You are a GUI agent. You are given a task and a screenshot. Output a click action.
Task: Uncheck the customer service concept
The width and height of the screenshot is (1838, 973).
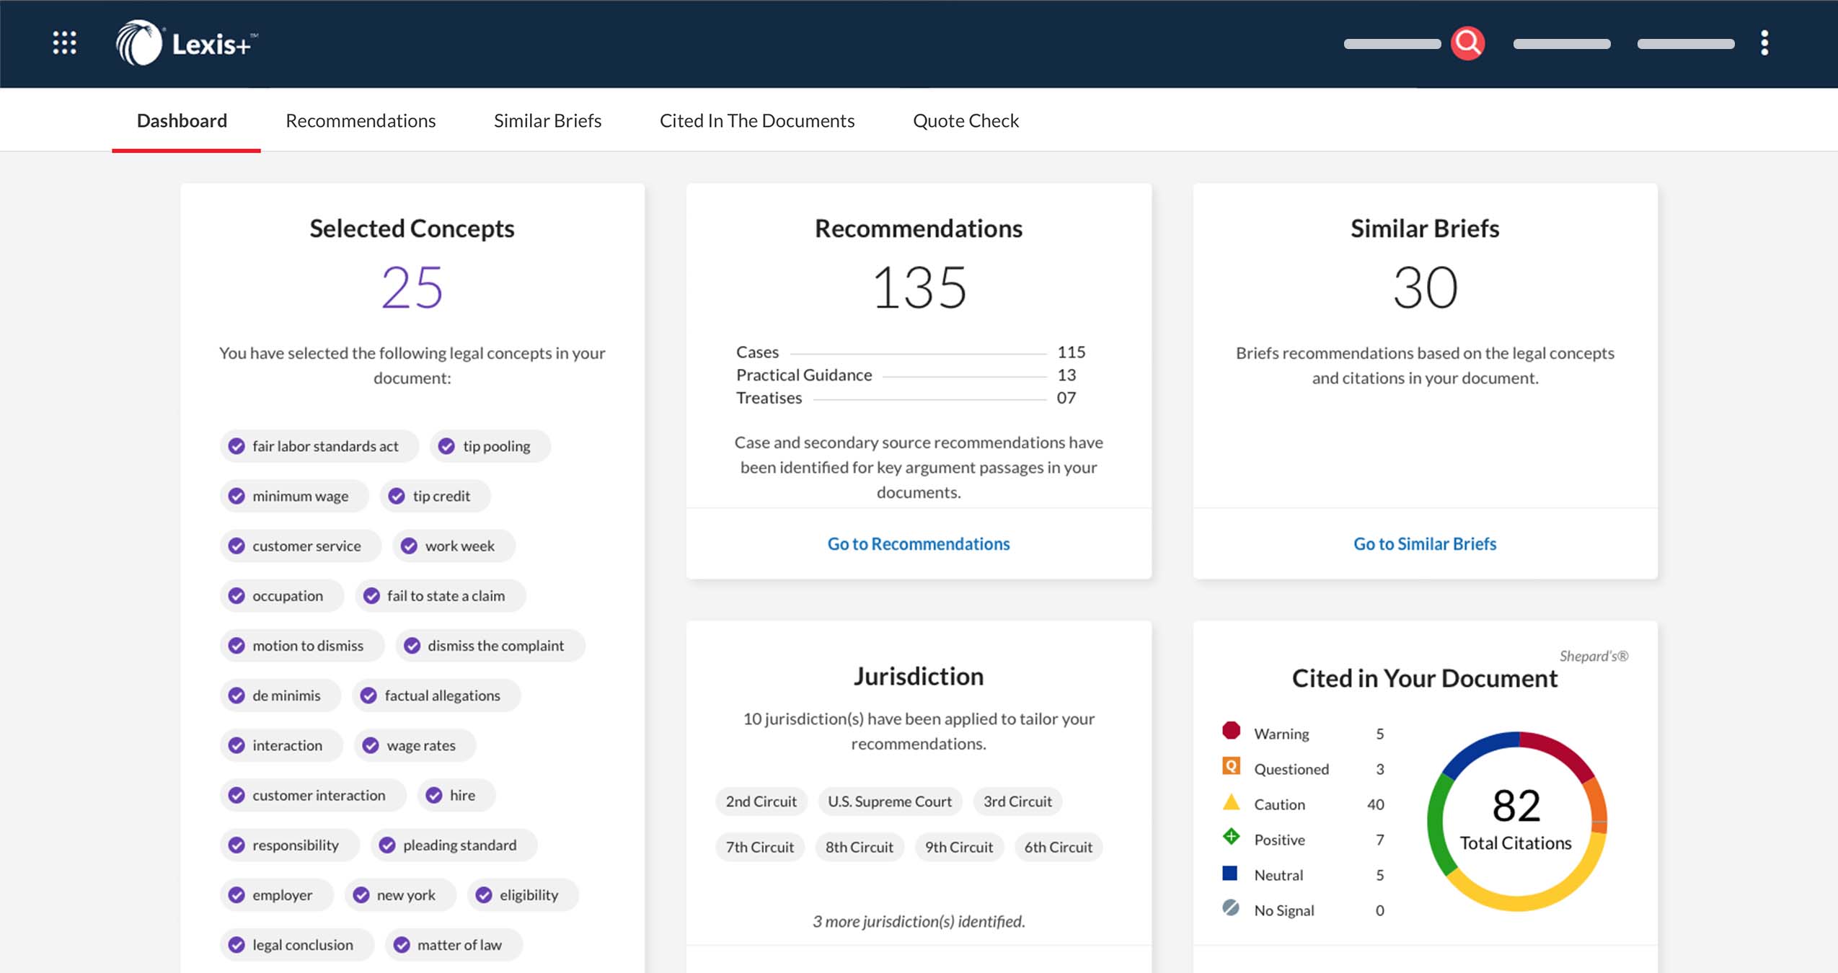(301, 546)
